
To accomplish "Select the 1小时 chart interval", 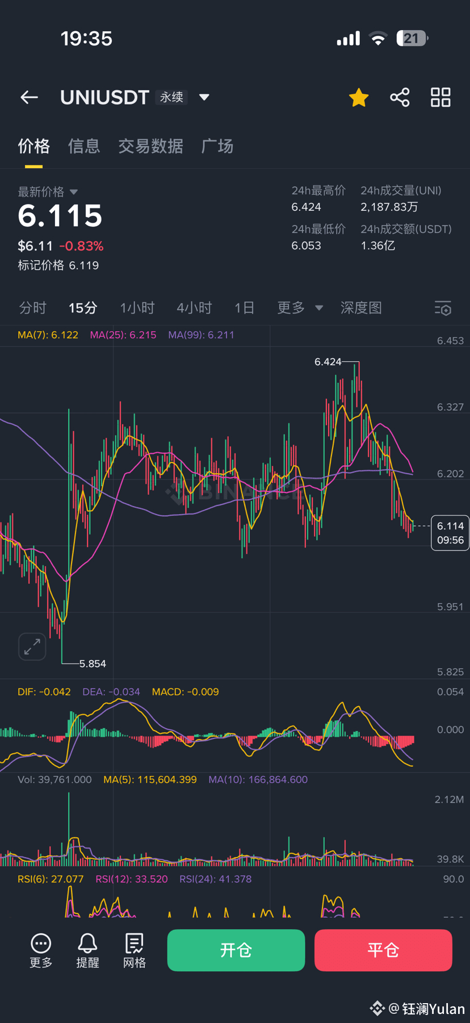I will tap(137, 308).
